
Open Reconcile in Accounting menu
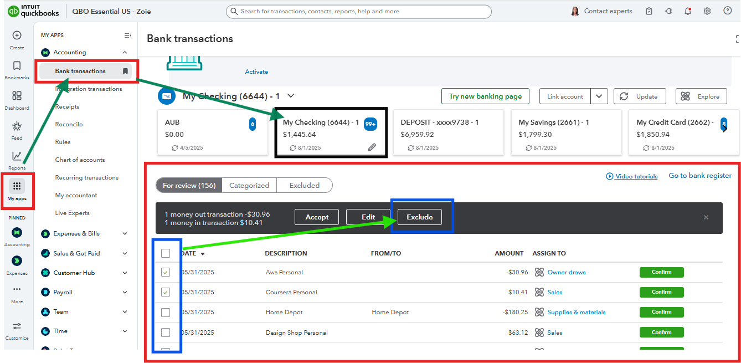point(69,124)
